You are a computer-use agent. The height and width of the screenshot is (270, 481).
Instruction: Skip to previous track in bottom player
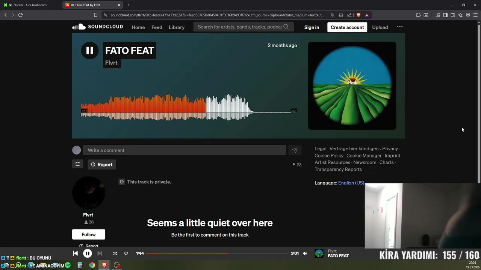[x=75, y=253]
